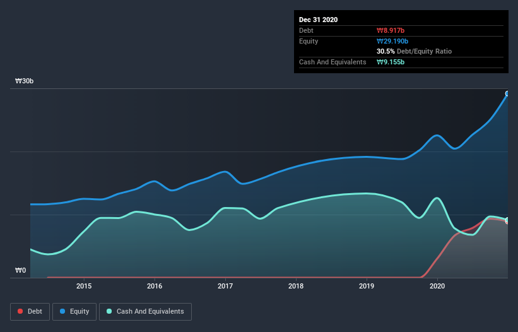Click the 30.5% Debt/Equity Ratio text

pyautogui.click(x=415, y=51)
